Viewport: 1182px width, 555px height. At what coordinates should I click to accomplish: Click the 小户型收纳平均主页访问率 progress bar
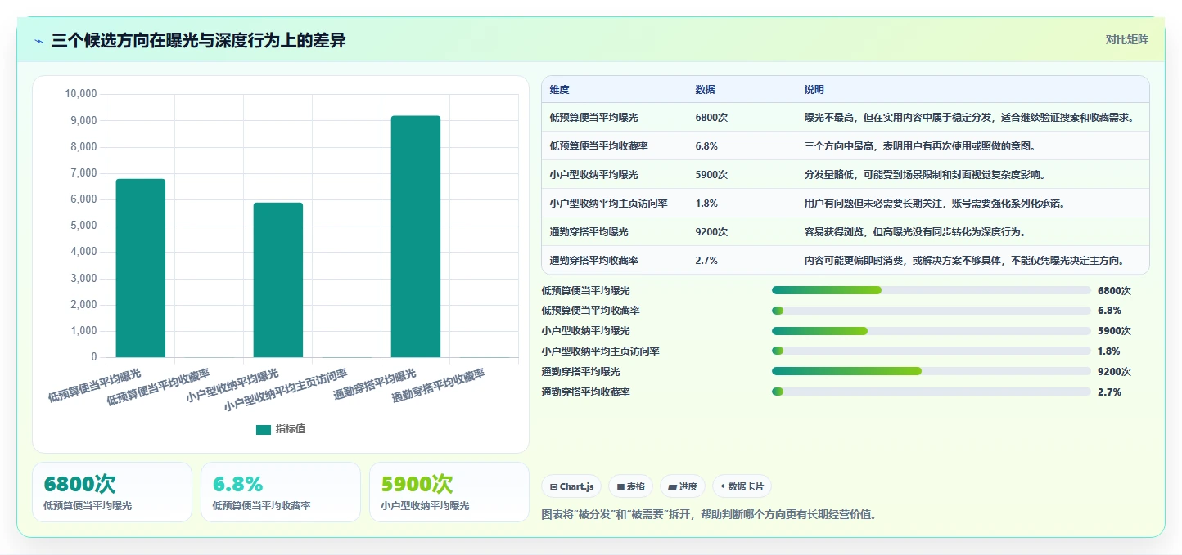pos(932,351)
